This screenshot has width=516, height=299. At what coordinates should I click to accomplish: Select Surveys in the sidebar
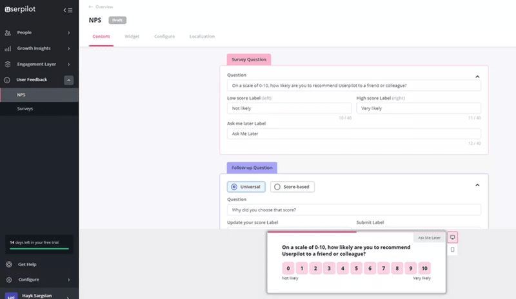39,108
